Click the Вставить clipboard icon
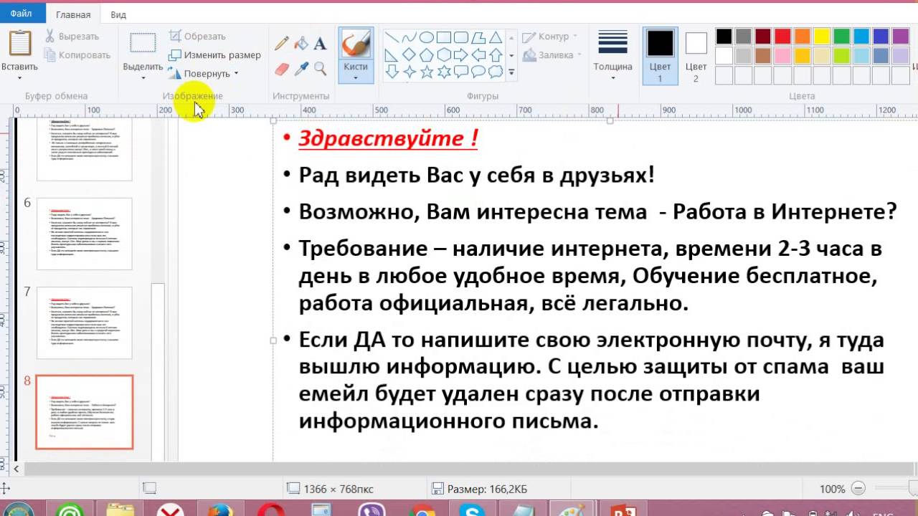The image size is (918, 516). (19, 43)
